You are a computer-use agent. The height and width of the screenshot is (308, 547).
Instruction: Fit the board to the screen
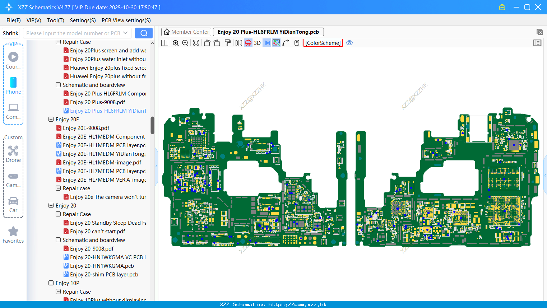[196, 43]
